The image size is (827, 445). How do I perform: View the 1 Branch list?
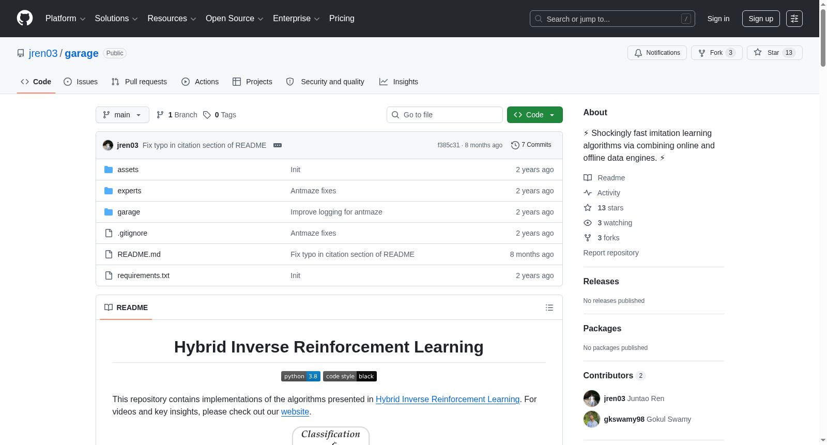(x=177, y=115)
